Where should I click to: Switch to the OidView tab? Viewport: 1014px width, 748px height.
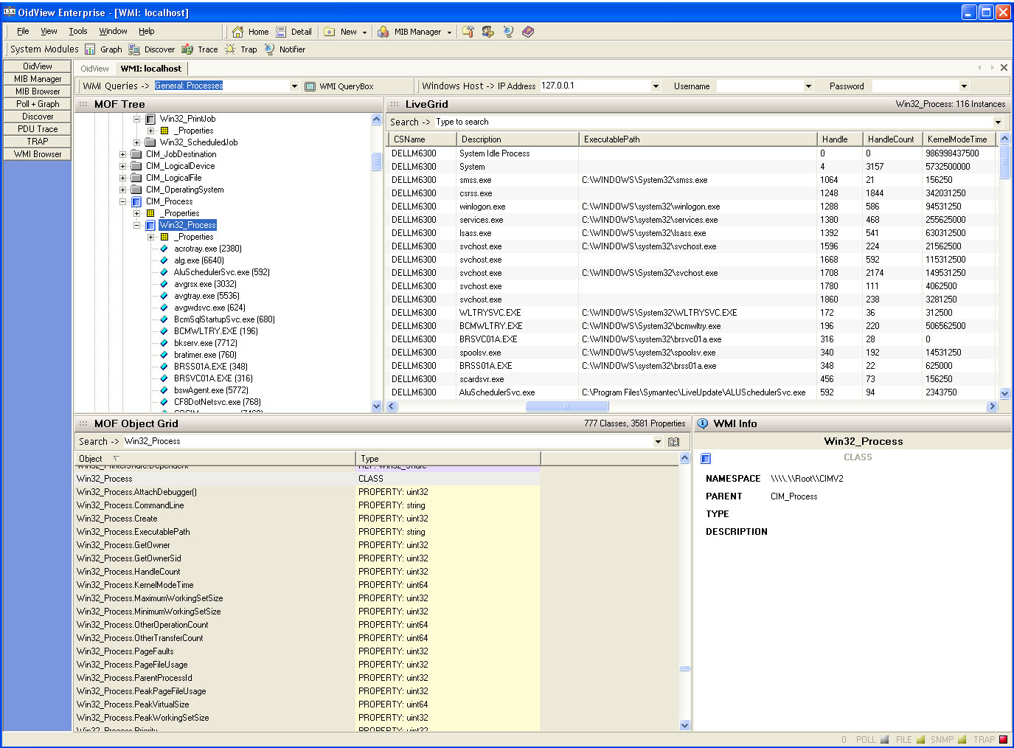point(94,69)
